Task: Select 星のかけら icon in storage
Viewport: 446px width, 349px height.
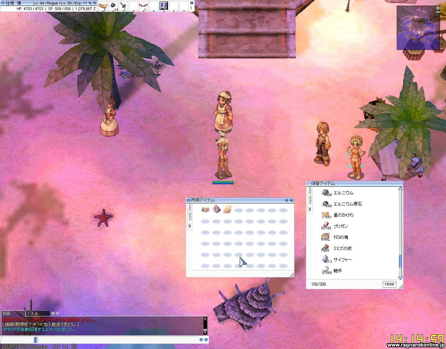Action: 325,215
